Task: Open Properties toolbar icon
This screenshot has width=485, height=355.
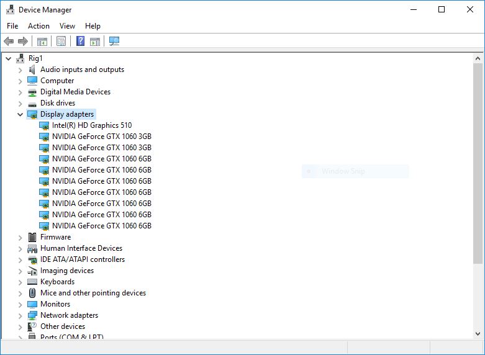Action: pyautogui.click(x=61, y=41)
